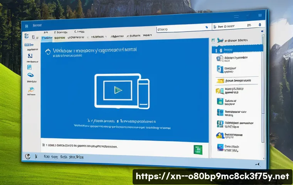
Task: Click the blue document icon in the left sidebar
Action: click(x=29, y=67)
